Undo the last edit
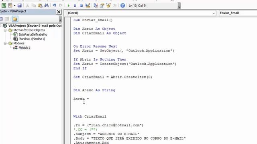 click(54, 6)
